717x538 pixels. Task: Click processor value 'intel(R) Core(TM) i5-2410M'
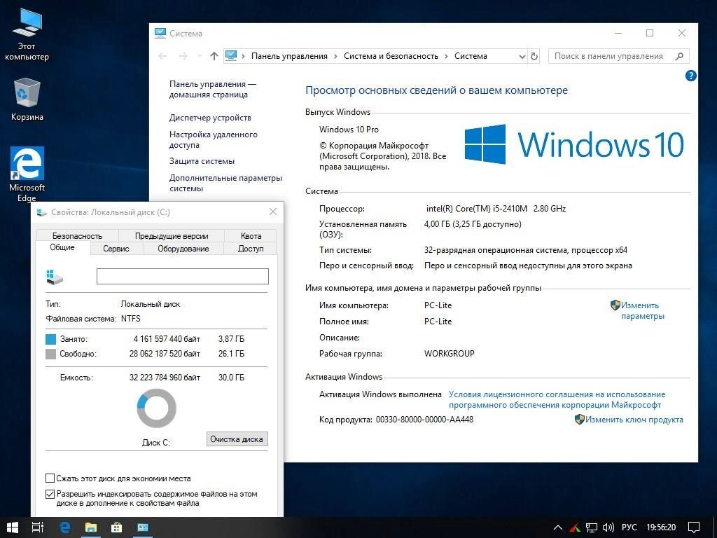click(x=476, y=209)
